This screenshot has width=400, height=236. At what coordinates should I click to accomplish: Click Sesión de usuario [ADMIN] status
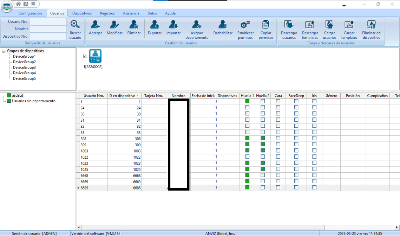[34, 234]
